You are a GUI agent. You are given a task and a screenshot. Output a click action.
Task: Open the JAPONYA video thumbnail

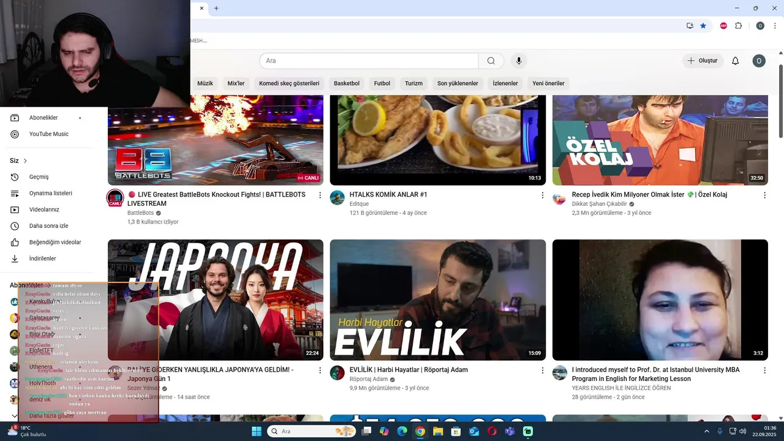[216, 300]
